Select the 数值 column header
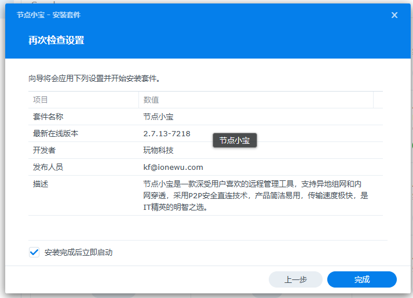This screenshot has width=413, height=298. [x=256, y=100]
